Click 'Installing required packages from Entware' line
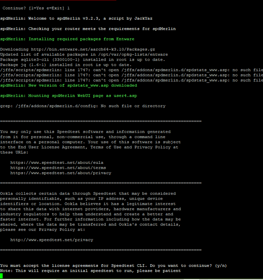The image size is (263, 280). [x=67, y=39]
